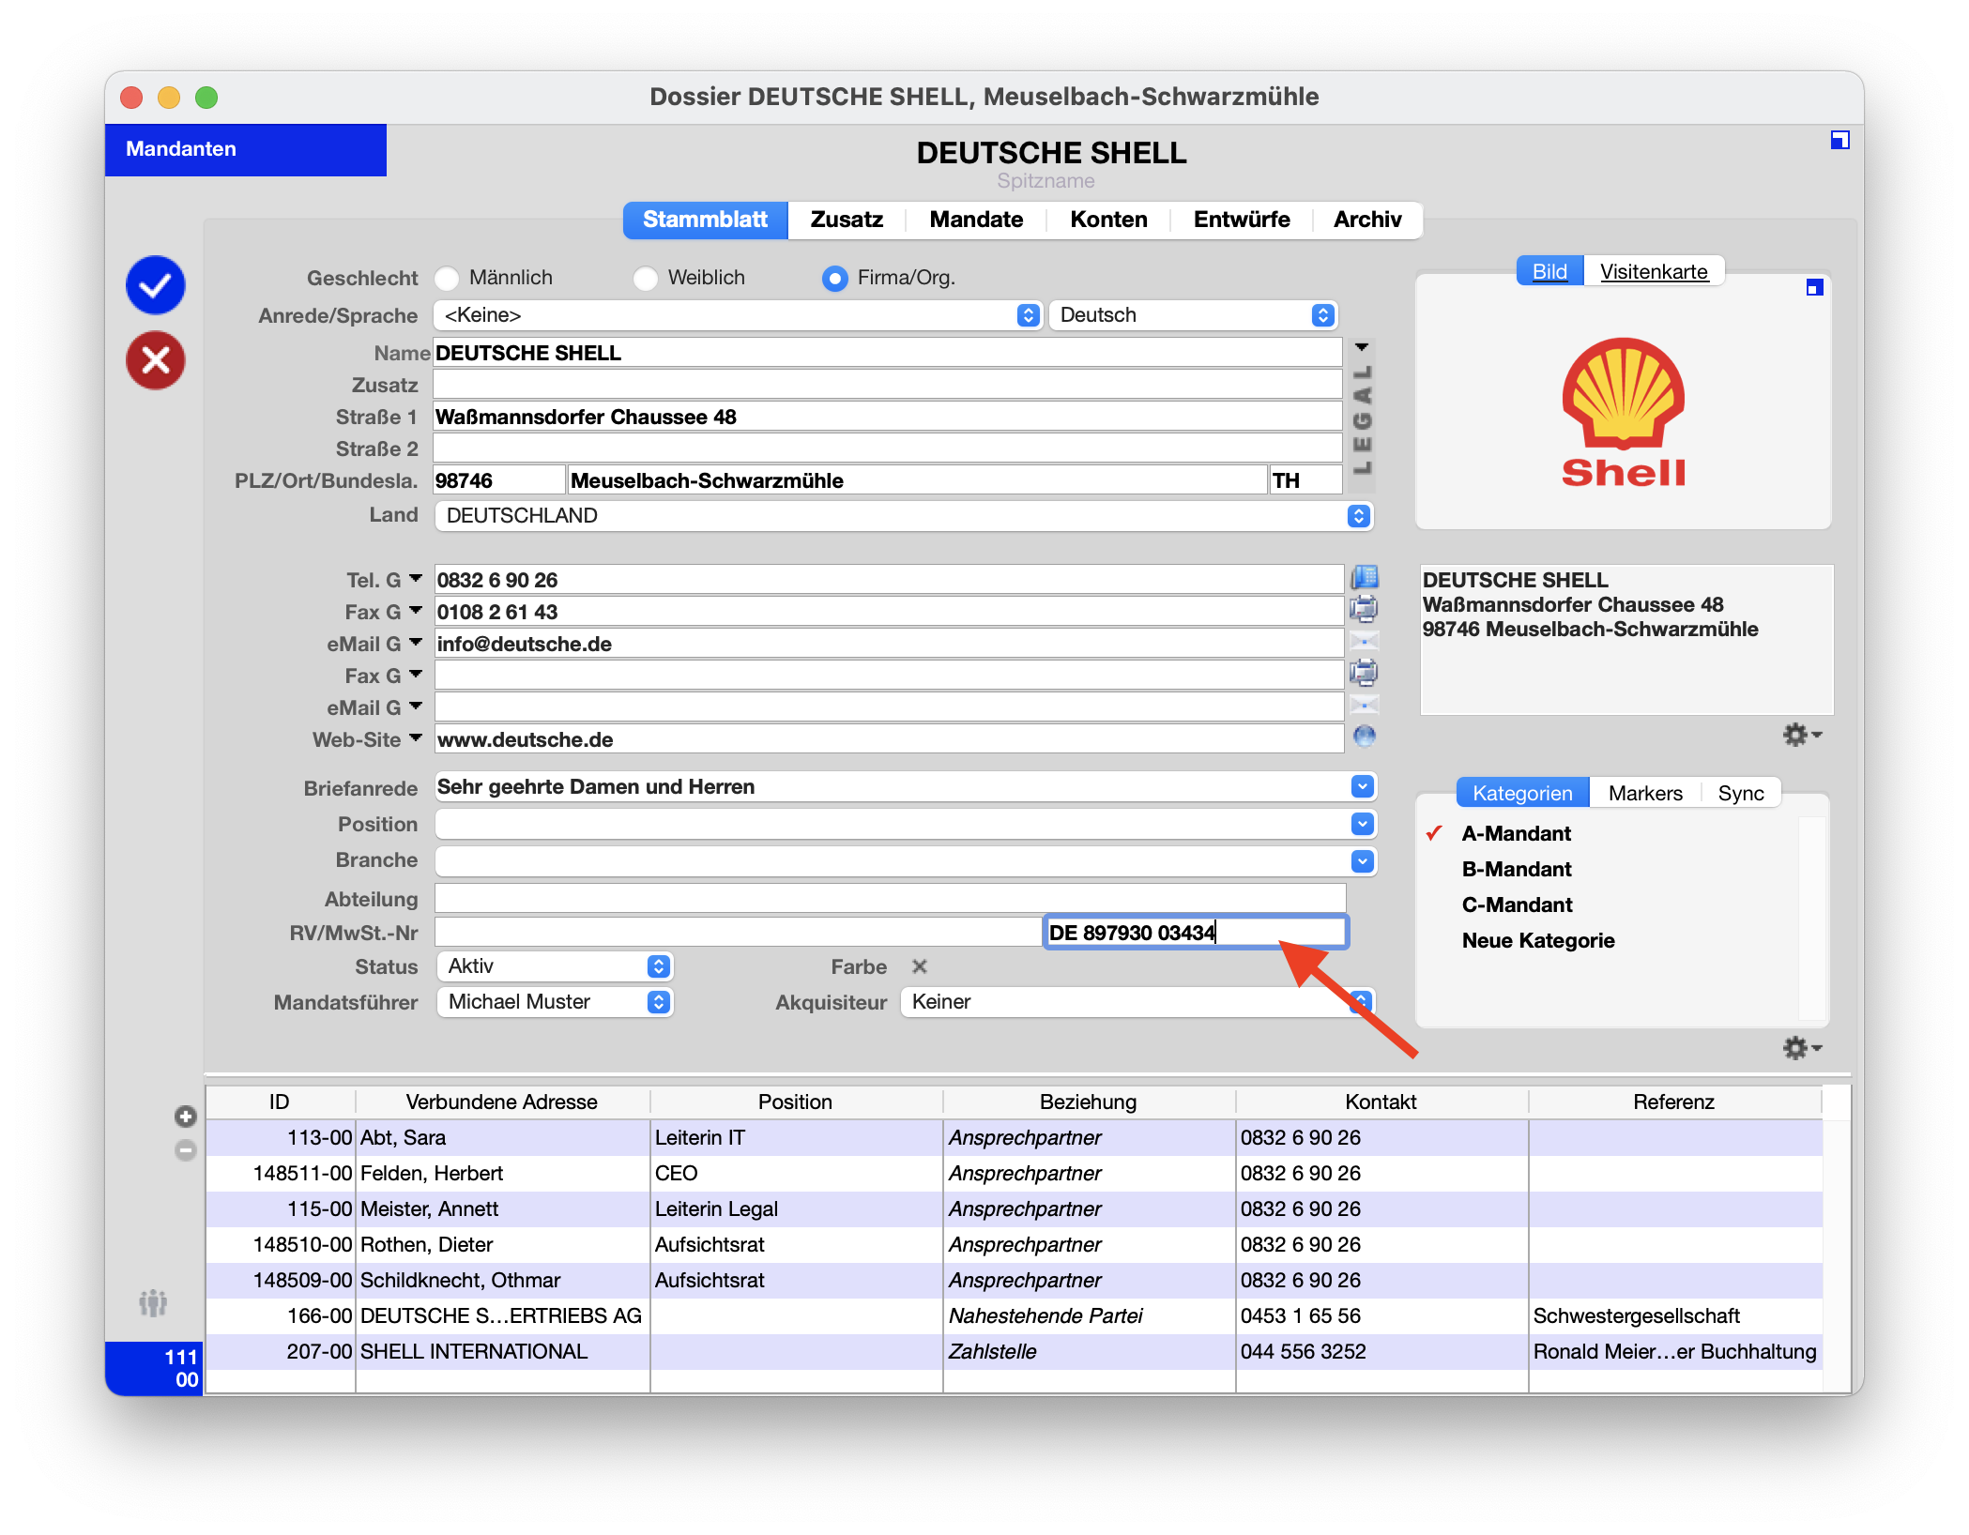
Task: Click the PLZ field 98746
Action: point(498,480)
